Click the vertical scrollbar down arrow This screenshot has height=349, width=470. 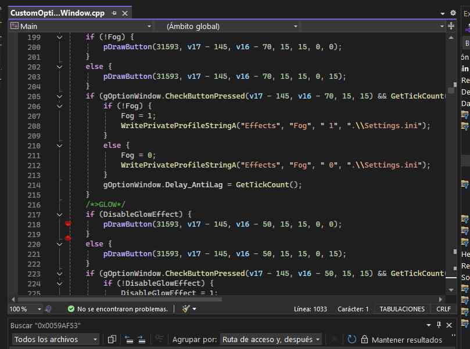pyautogui.click(x=451, y=290)
